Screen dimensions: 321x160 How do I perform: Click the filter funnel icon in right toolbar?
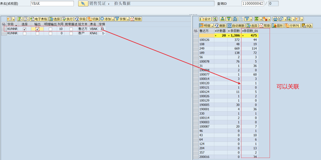(247, 19)
